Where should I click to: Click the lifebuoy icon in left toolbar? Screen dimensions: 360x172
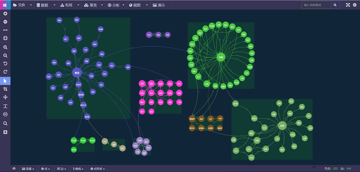click(5, 38)
